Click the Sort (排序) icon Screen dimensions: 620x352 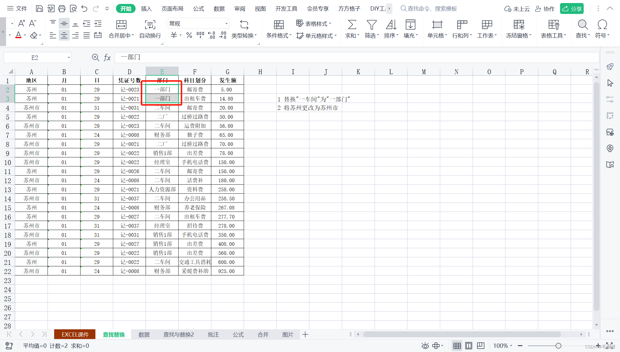[391, 25]
